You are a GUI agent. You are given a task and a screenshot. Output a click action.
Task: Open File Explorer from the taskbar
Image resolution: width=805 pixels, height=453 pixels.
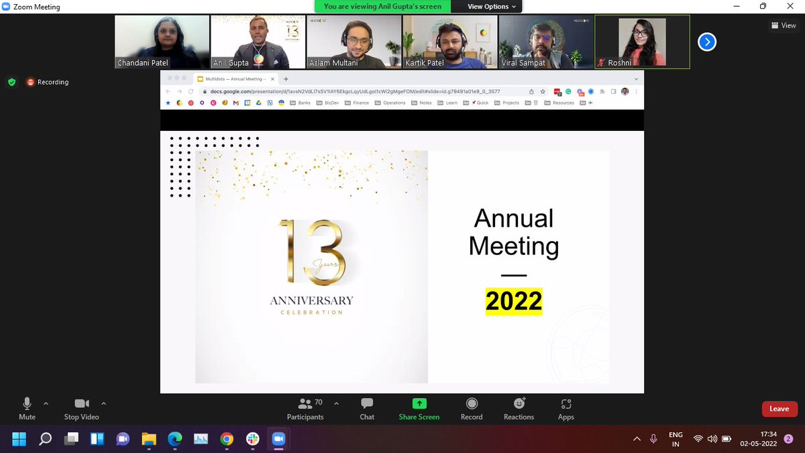[149, 439]
